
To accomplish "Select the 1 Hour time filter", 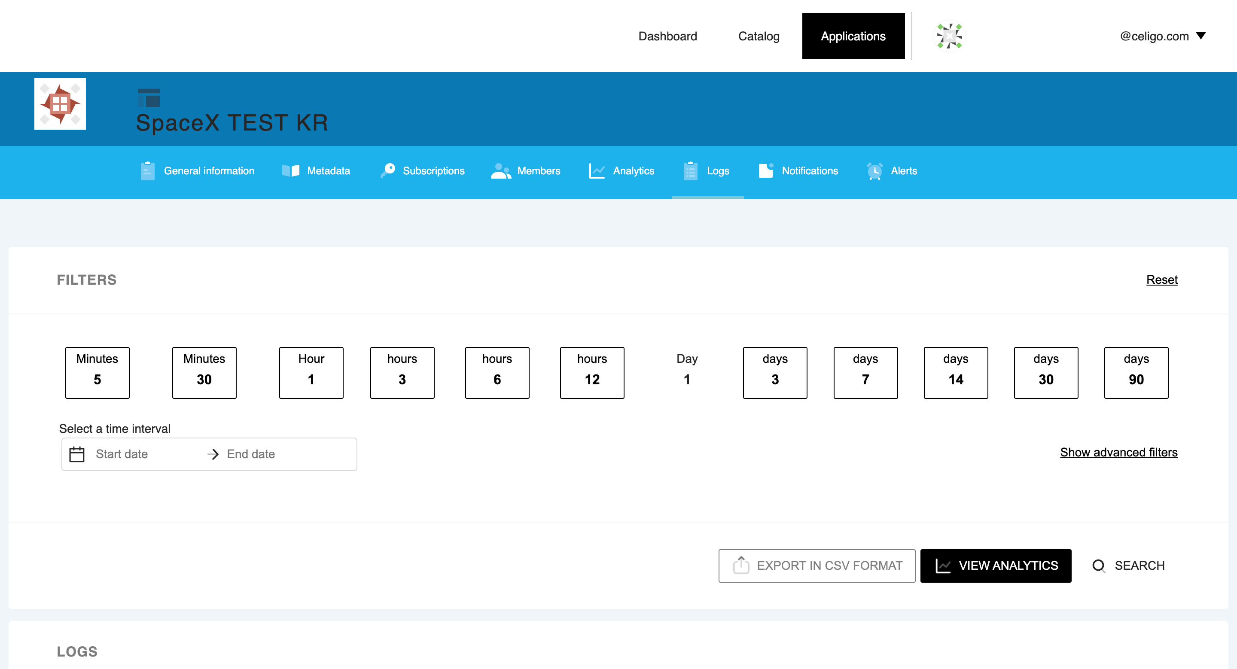I will pyautogui.click(x=311, y=373).
